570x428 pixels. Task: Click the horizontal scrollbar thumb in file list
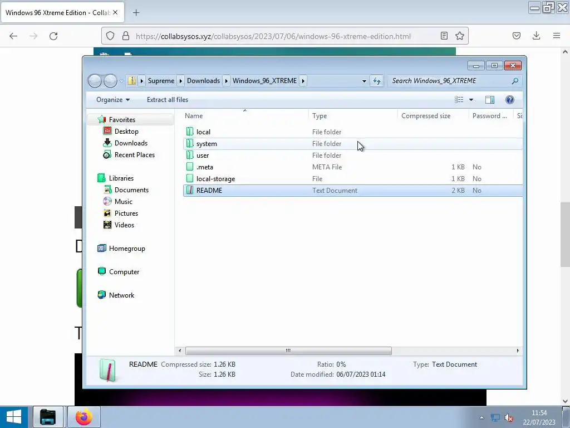288,351
